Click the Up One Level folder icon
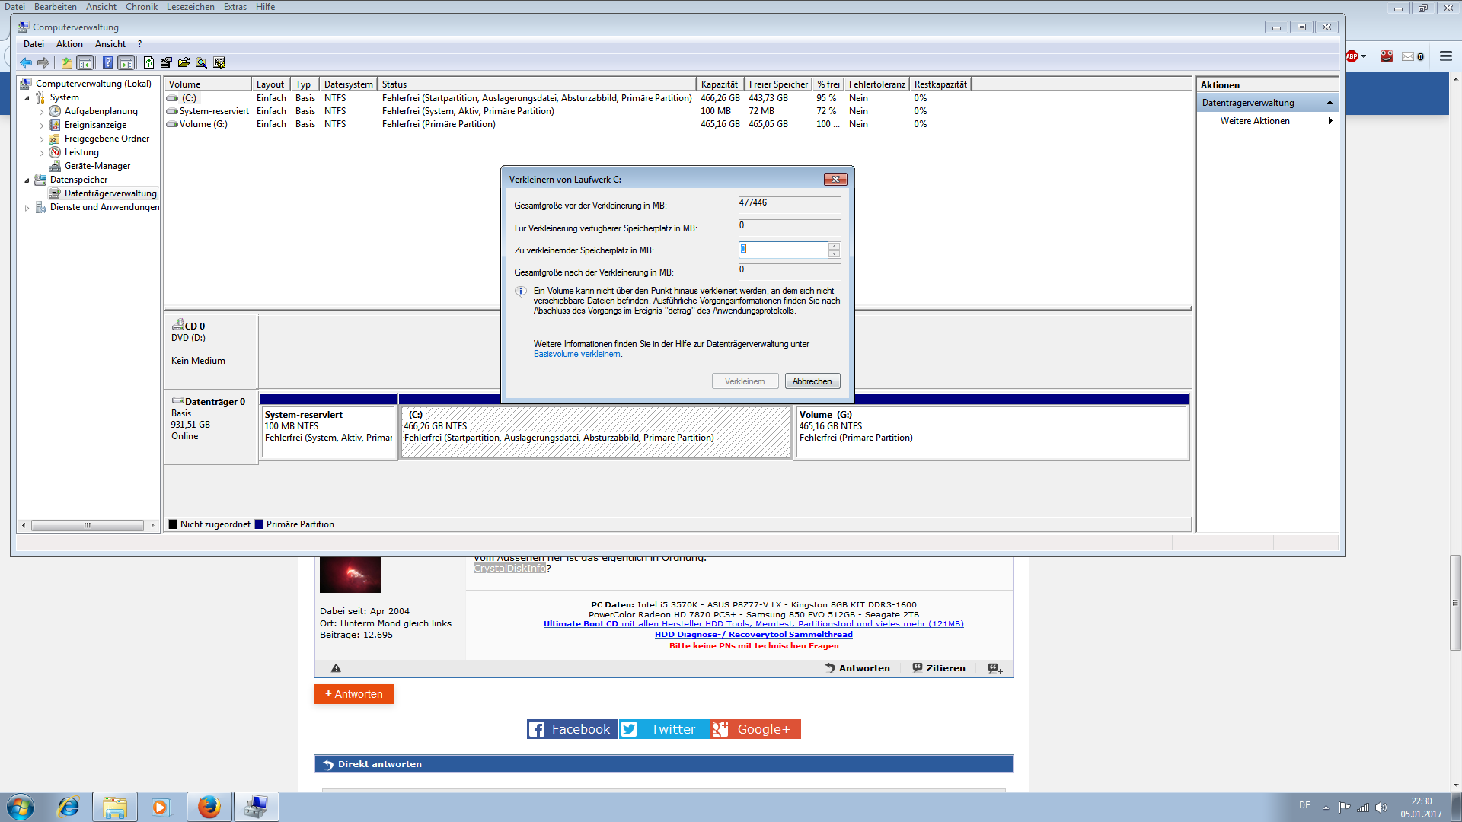Viewport: 1462px width, 822px height. click(x=67, y=62)
